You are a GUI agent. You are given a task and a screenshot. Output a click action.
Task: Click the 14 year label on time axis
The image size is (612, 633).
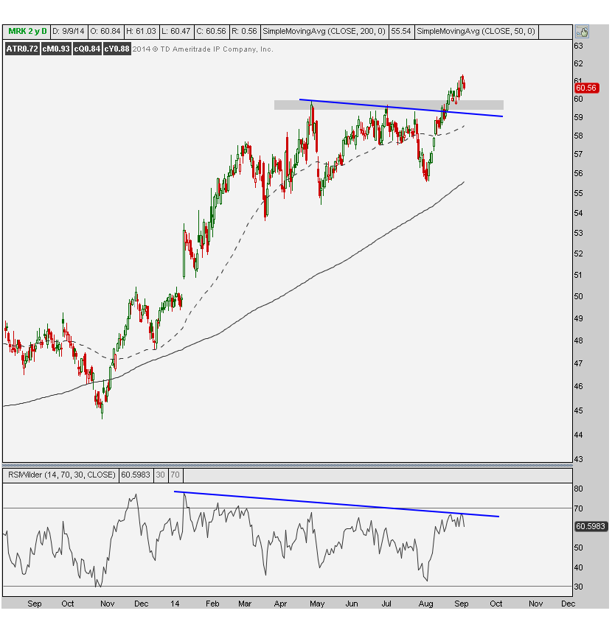[175, 604]
